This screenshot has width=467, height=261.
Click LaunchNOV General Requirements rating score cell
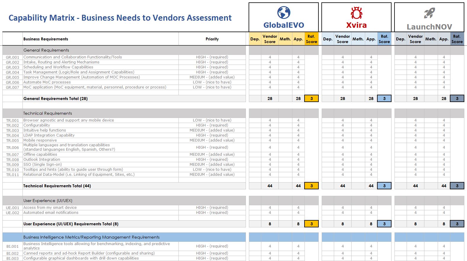pos(457,99)
